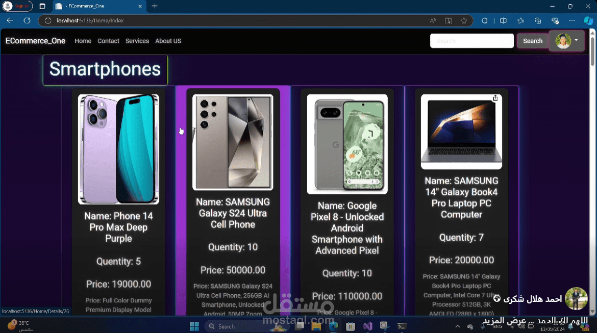Screen dimensions: 597x333
Task: Click the page vertical scrollbar thumb
Action: point(592,50)
